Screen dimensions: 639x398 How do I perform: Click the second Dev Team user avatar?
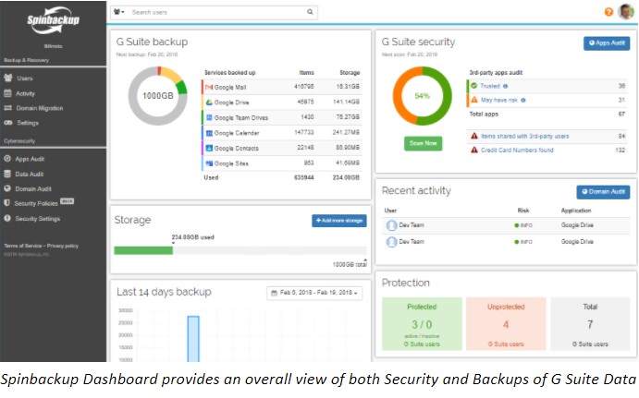[x=392, y=242]
